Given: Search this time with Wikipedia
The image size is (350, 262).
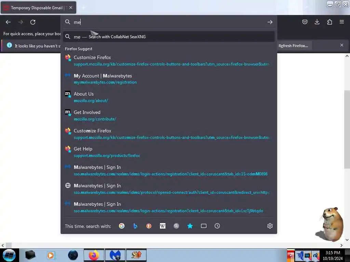Looking at the screenshot, I should (163, 226).
